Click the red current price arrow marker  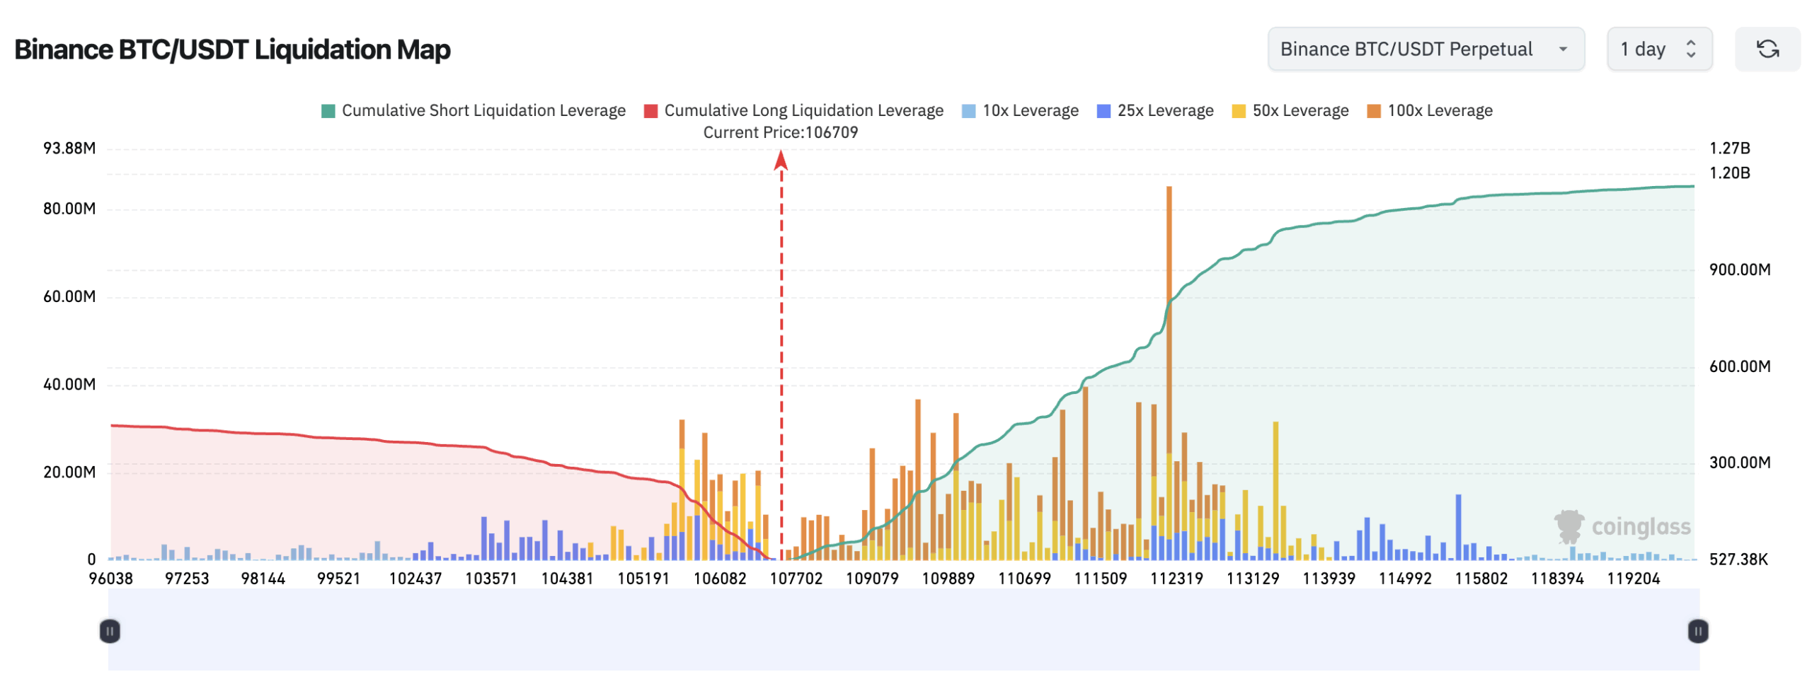[x=781, y=161]
